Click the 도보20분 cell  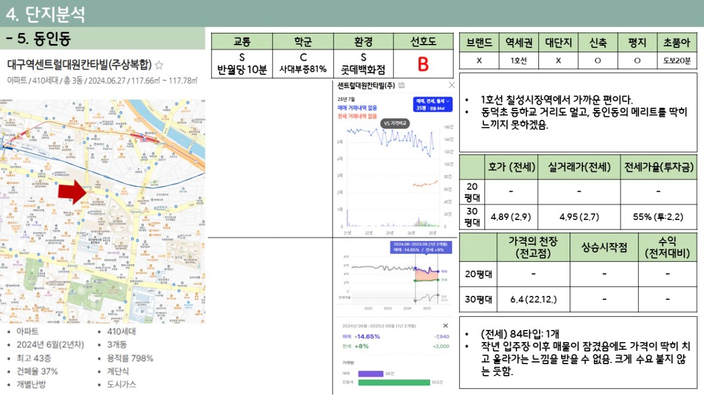(677, 60)
